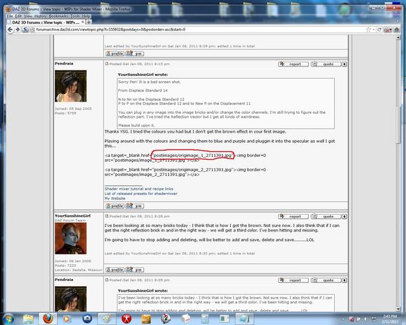Open the taskbar clock showing 2:43 PM

tap(390, 319)
